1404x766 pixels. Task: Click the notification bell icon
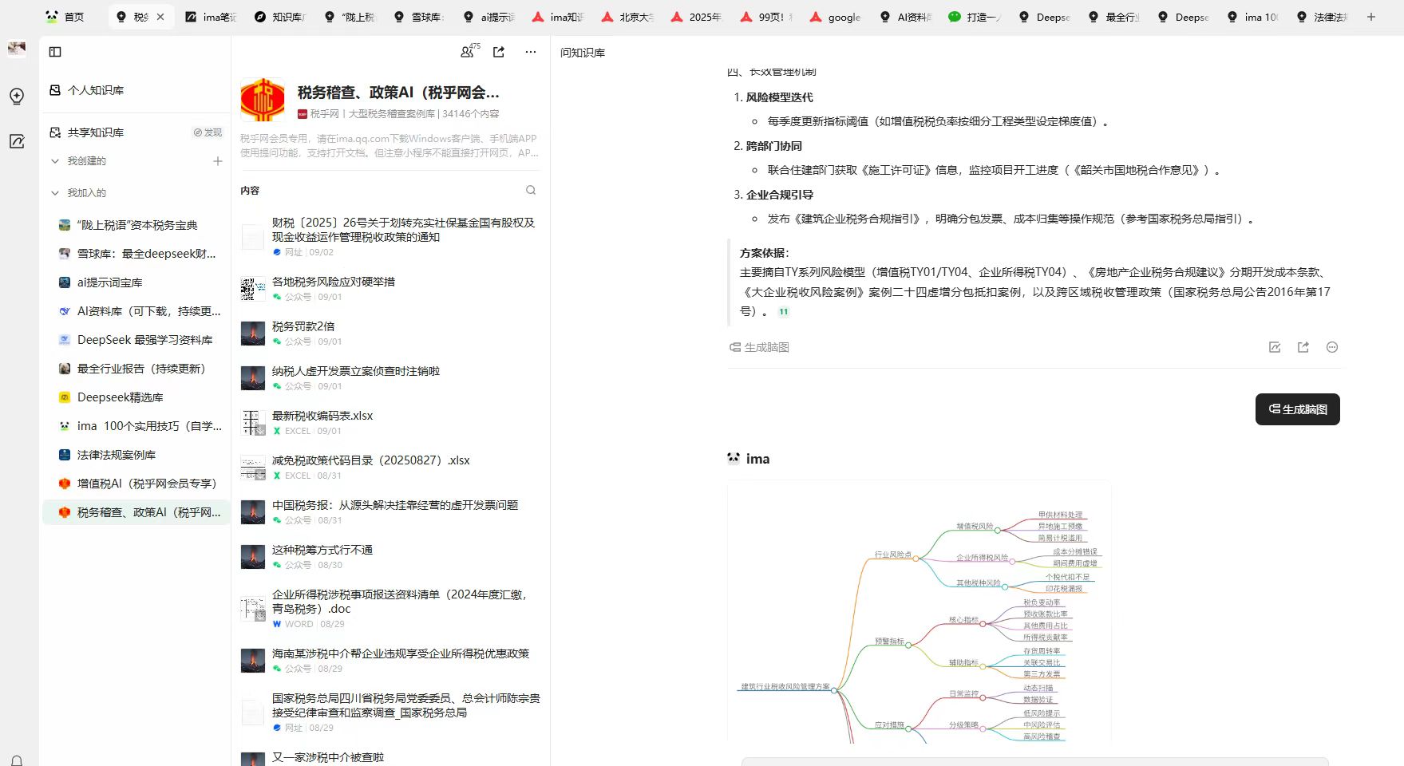tap(17, 760)
